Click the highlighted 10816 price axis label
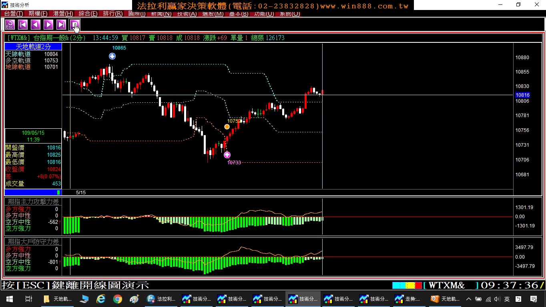The image size is (546, 307). 522,95
